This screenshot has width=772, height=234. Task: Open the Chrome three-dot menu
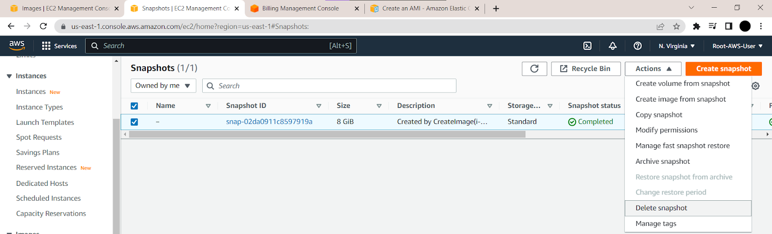point(761,26)
